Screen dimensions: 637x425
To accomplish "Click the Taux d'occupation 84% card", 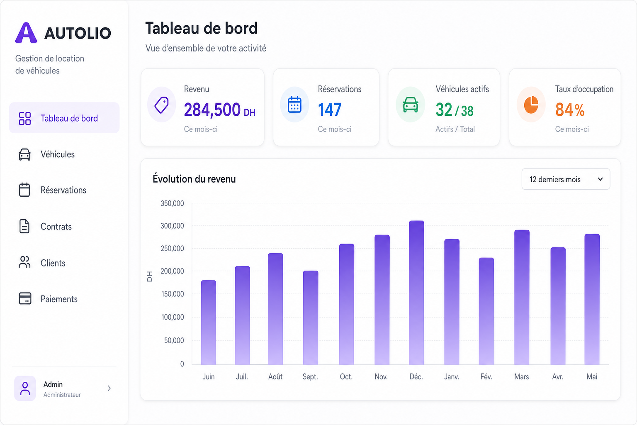I will 565,107.
